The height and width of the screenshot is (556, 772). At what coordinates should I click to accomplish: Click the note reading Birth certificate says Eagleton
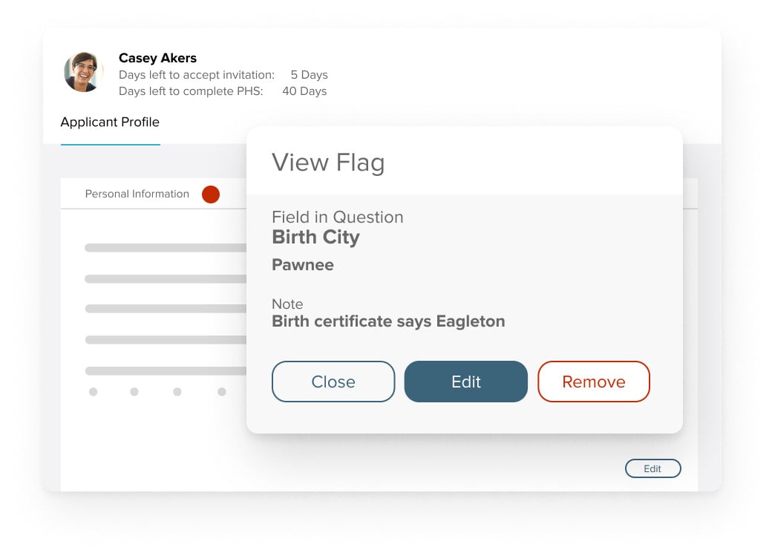389,321
